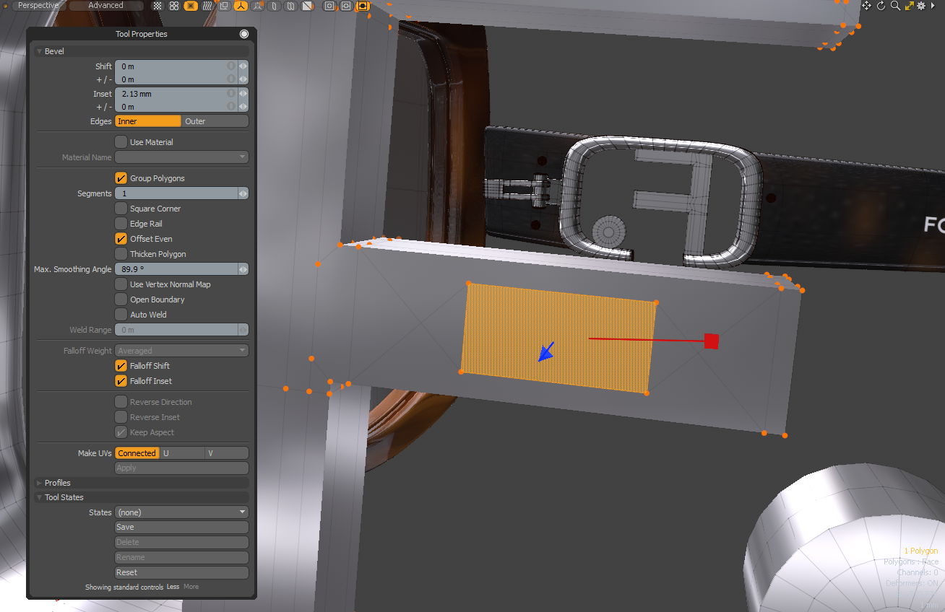Viewport: 945px width, 612px height.
Task: Click the Tool Properties panel circle icon
Action: pos(244,34)
